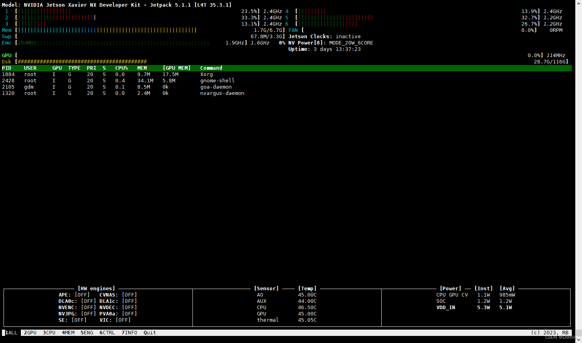
Task: Switch to the 4MEM tab
Action: (x=68, y=333)
